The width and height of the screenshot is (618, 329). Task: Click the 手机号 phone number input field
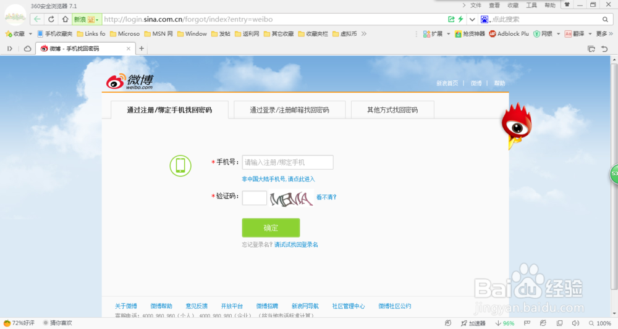tap(288, 162)
